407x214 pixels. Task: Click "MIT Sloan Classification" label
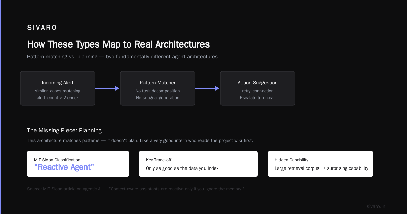[x=57, y=160]
